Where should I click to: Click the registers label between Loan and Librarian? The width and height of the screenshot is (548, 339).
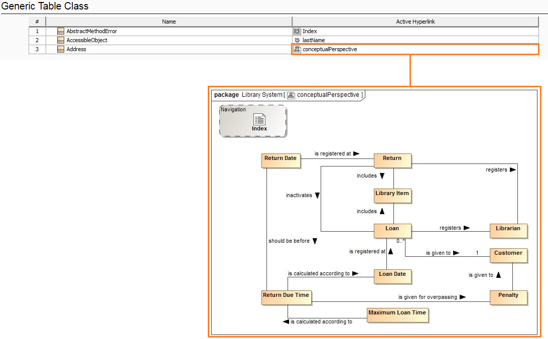450,228
